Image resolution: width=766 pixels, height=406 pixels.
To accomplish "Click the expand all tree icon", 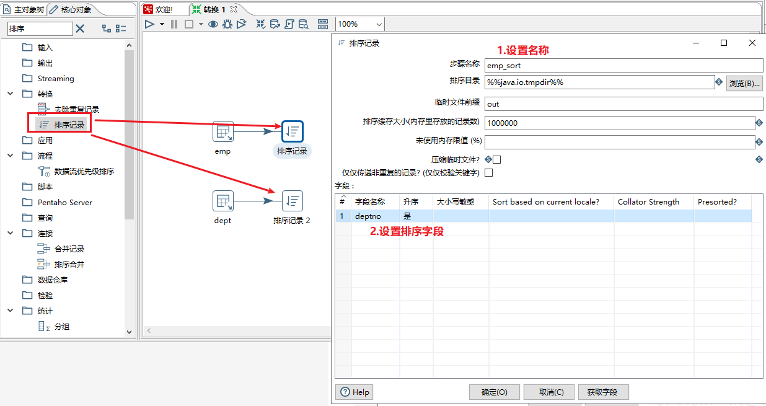I will click(x=107, y=29).
